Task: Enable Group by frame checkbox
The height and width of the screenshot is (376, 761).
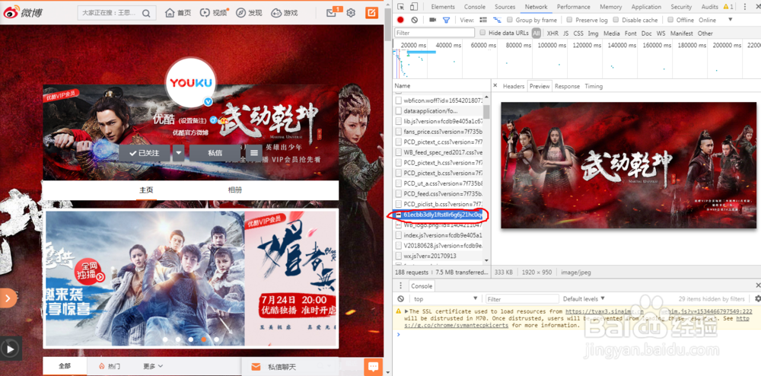Action: click(x=510, y=20)
